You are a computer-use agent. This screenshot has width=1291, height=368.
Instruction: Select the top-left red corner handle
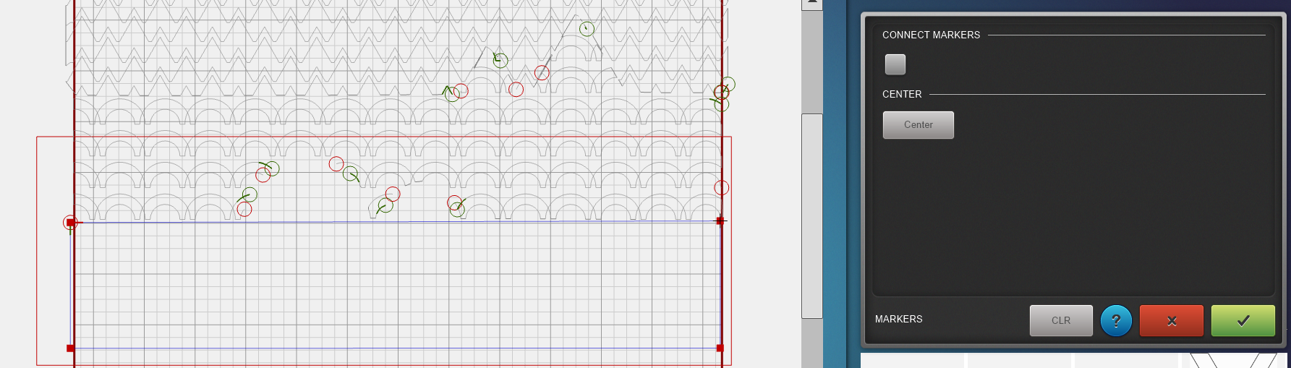pyautogui.click(x=70, y=223)
